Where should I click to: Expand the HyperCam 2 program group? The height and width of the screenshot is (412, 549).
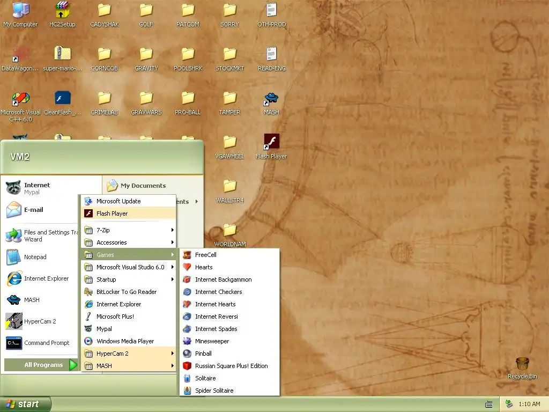(129, 353)
